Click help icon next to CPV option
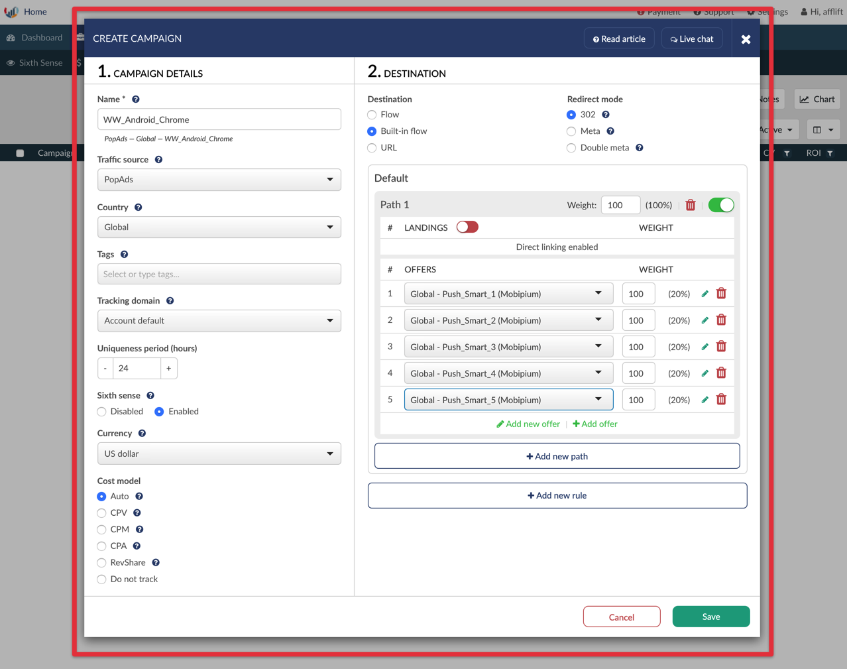Screen dimensions: 847x669 pos(137,513)
